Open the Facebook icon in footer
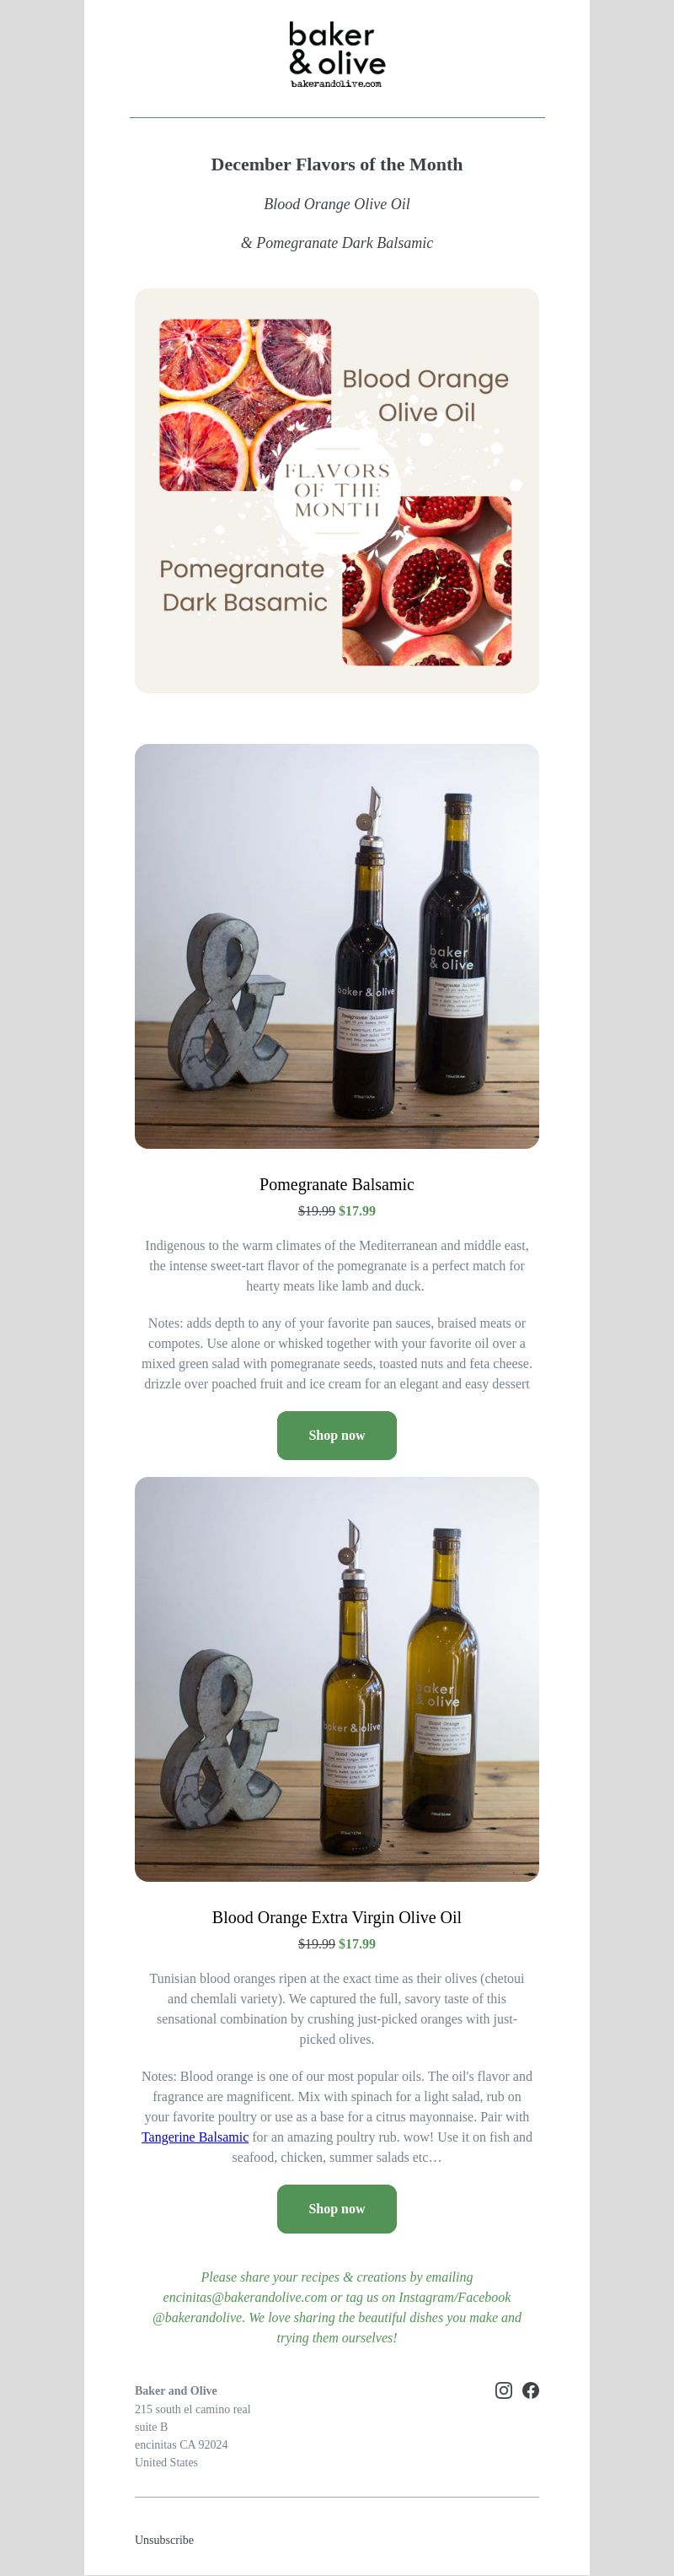Viewport: 674px width, 2576px height. (x=530, y=2390)
